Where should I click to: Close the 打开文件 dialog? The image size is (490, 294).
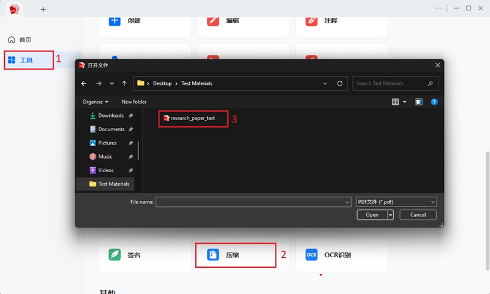(x=437, y=65)
